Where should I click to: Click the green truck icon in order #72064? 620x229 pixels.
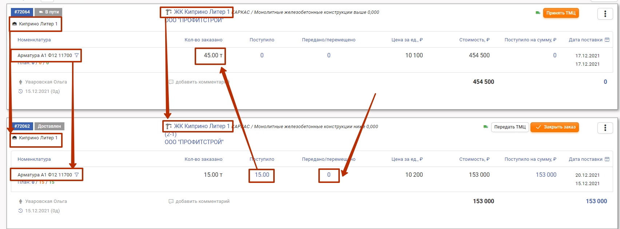[x=538, y=13]
